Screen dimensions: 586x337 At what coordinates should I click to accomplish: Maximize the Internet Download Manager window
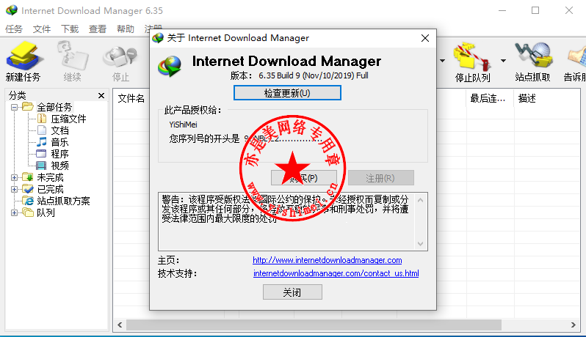pos(535,10)
